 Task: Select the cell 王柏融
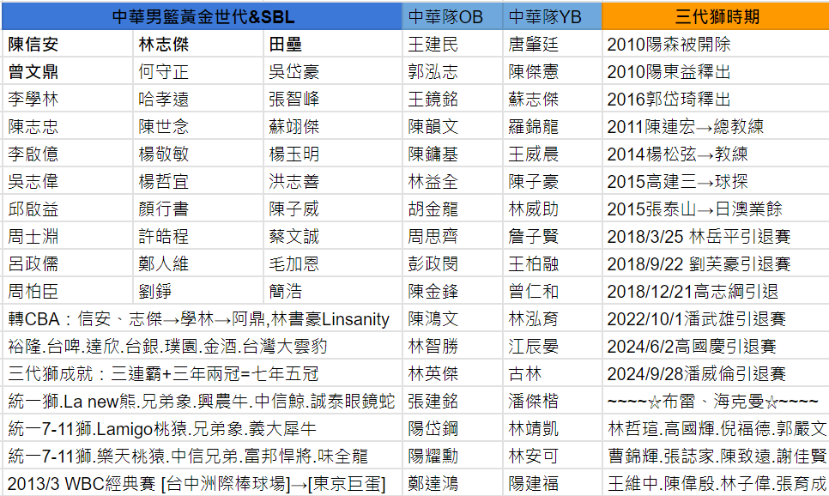tap(553, 263)
